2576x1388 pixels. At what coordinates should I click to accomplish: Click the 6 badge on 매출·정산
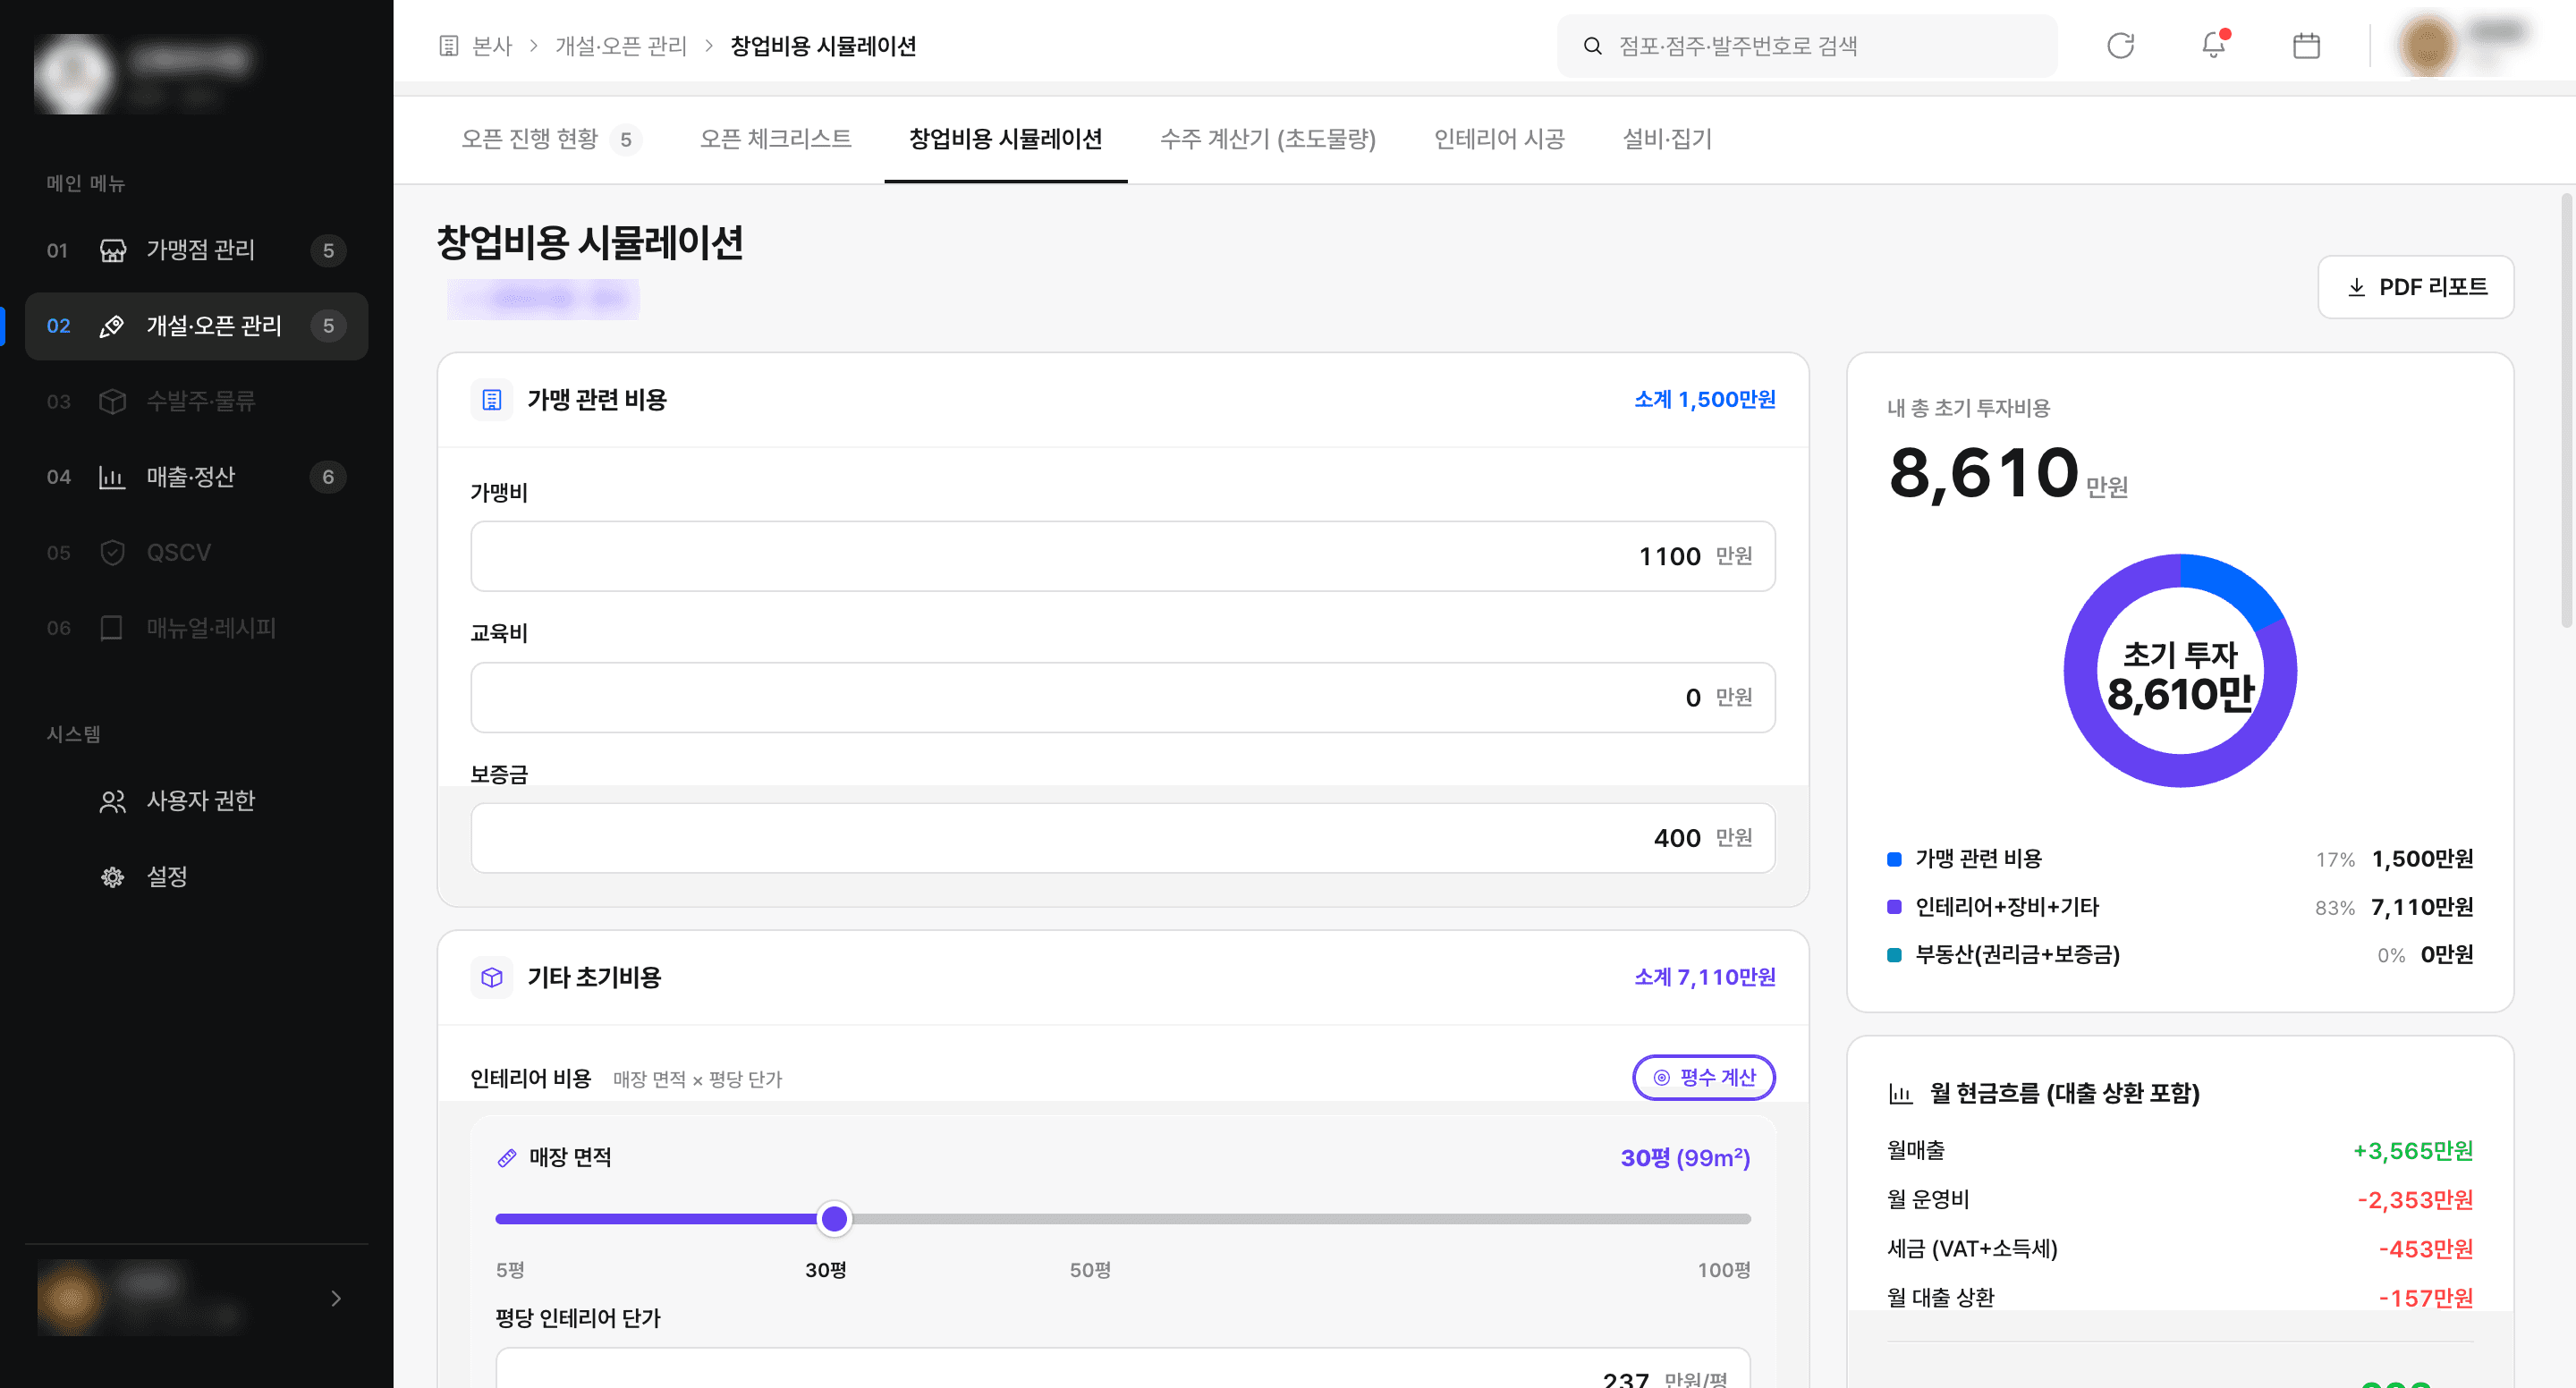[x=328, y=477]
